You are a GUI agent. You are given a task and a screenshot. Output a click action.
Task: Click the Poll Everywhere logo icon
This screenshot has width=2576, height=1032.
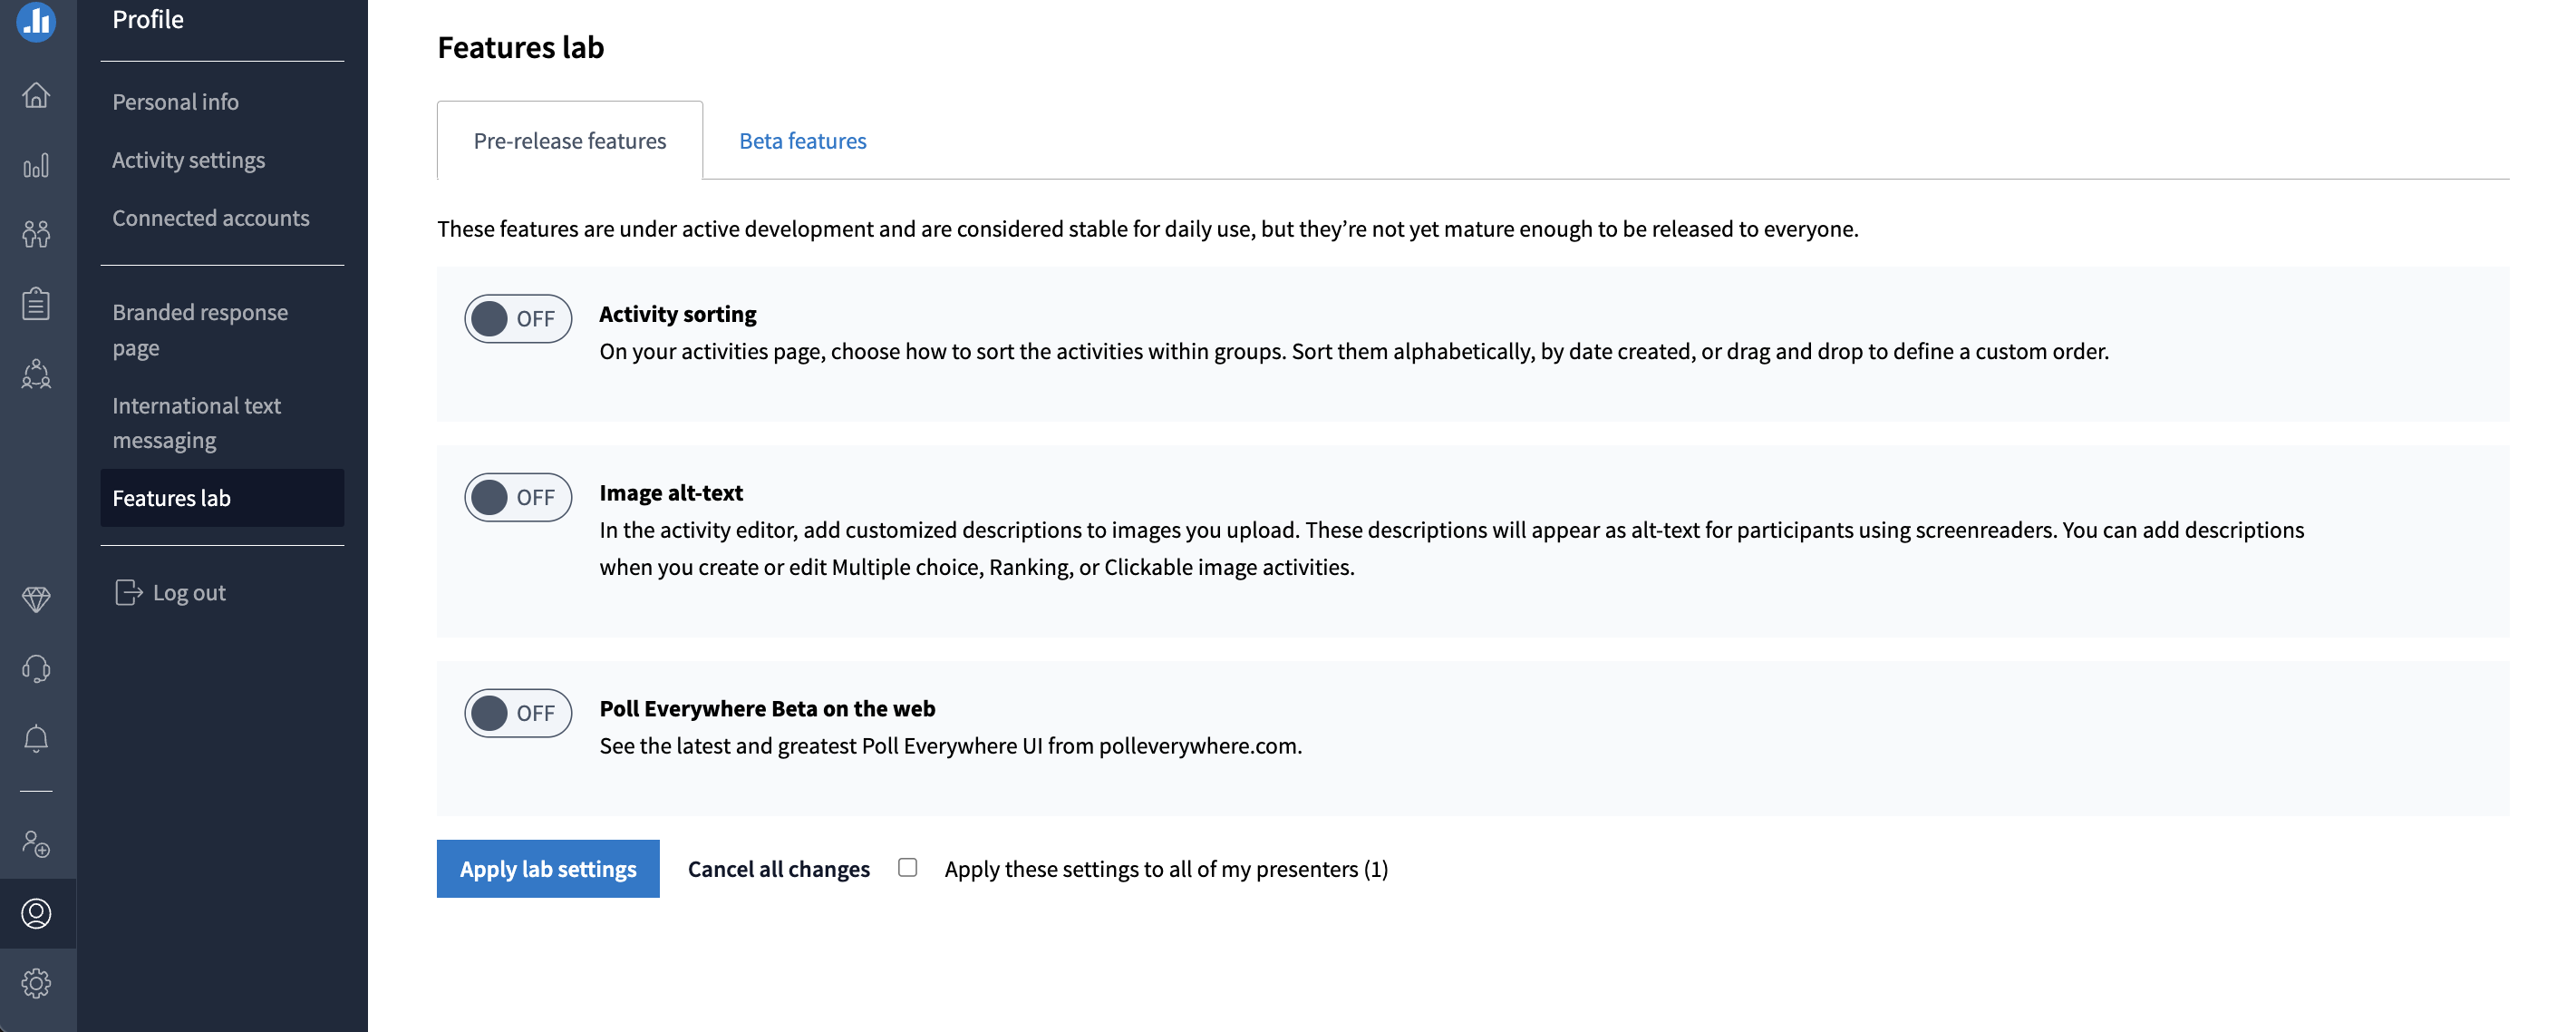tap(36, 20)
